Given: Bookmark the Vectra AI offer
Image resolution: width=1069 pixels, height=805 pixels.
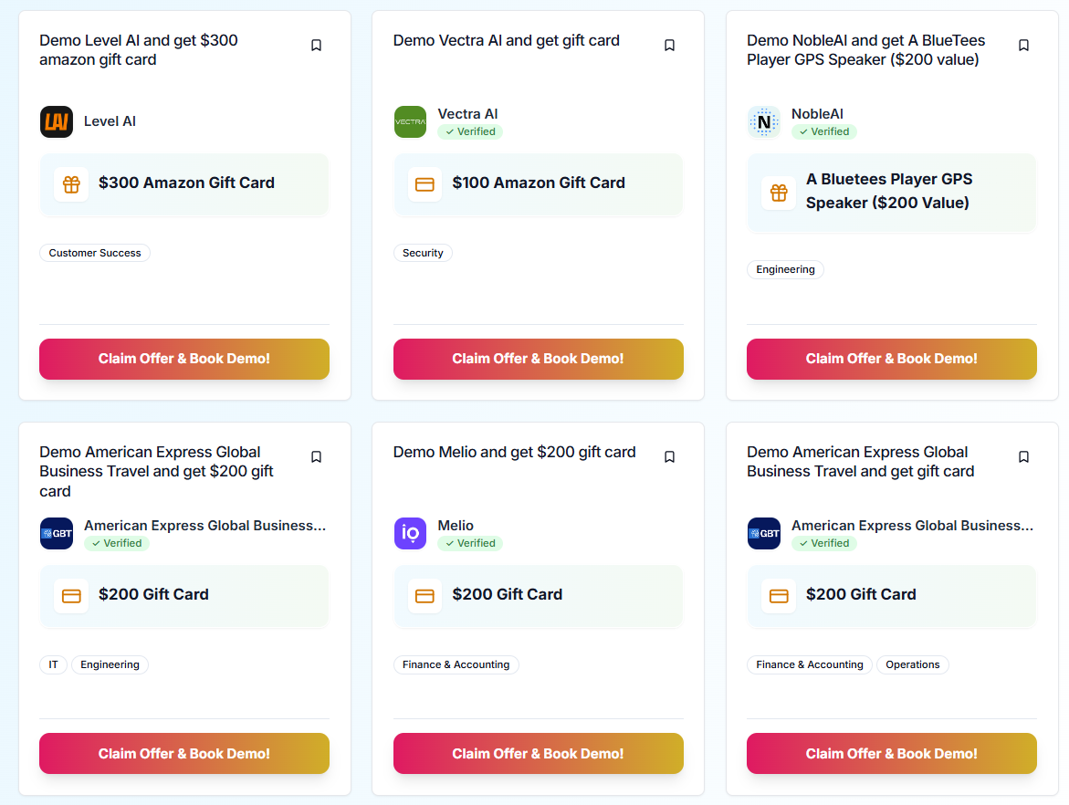Looking at the screenshot, I should pyautogui.click(x=669, y=46).
